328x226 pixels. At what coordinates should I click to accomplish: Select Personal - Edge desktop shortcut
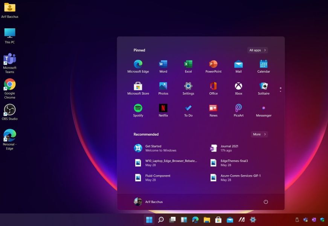coord(10,140)
